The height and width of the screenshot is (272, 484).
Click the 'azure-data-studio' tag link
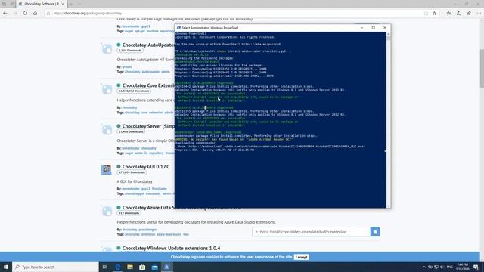pos(169,235)
